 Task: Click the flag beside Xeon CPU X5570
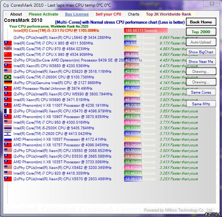pyautogui.click(x=8, y=179)
